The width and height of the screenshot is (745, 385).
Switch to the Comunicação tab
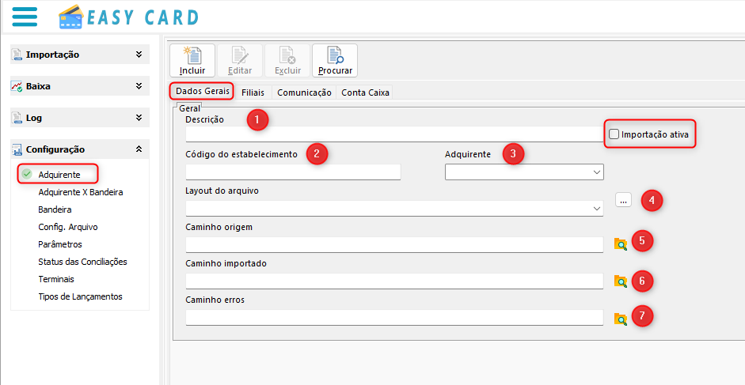pos(304,92)
